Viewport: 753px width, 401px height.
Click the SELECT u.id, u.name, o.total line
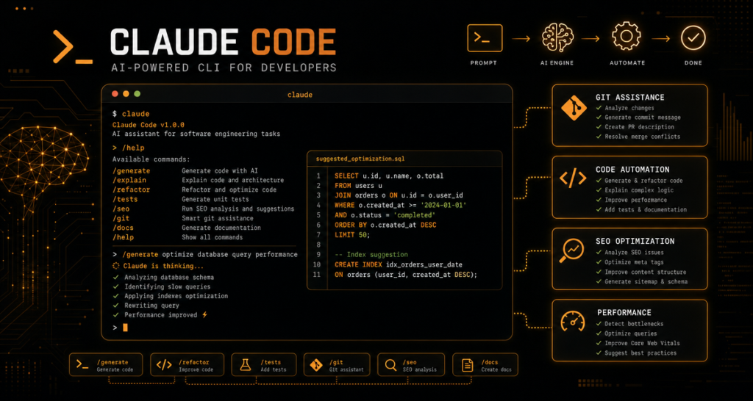click(389, 176)
